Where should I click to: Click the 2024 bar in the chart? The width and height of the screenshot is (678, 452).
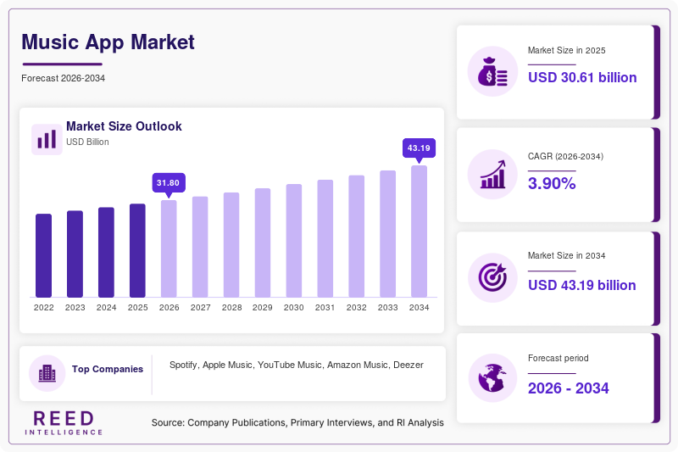pos(107,252)
